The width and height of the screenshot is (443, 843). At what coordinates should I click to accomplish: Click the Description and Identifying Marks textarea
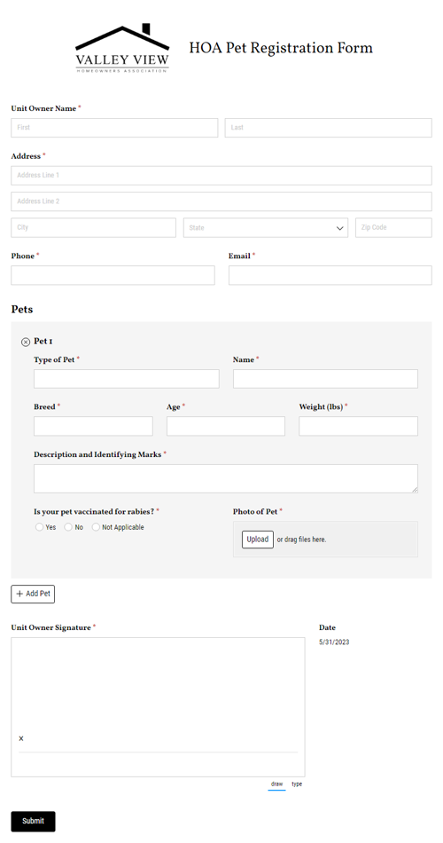[x=226, y=478]
